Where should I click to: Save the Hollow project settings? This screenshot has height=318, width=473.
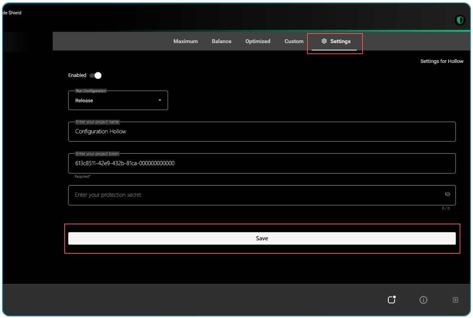(x=262, y=238)
